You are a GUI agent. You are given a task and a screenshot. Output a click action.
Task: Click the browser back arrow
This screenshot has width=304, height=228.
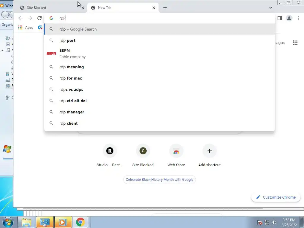coord(20,18)
